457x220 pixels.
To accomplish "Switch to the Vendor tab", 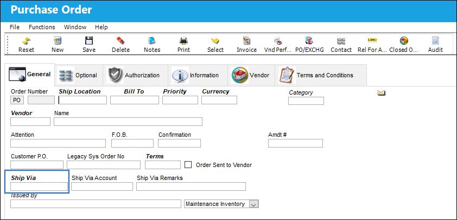I will click(251, 75).
